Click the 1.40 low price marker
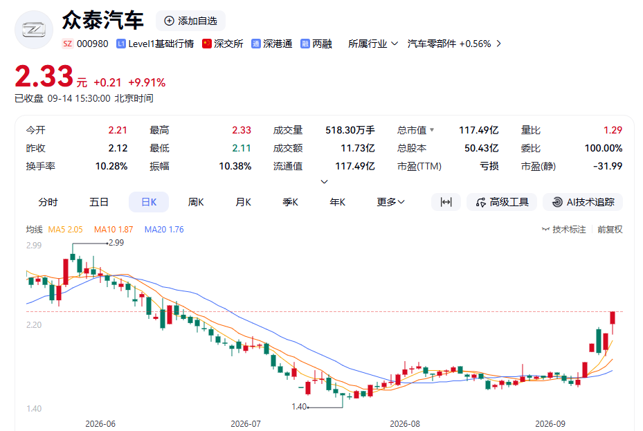Screen dimensions: 643x431 [300, 406]
